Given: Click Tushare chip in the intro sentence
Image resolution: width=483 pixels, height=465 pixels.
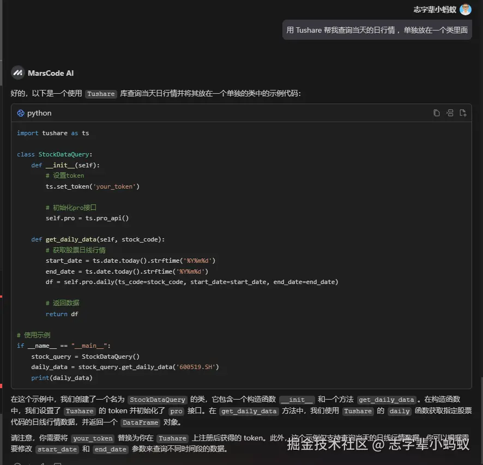Looking at the screenshot, I should (101, 94).
